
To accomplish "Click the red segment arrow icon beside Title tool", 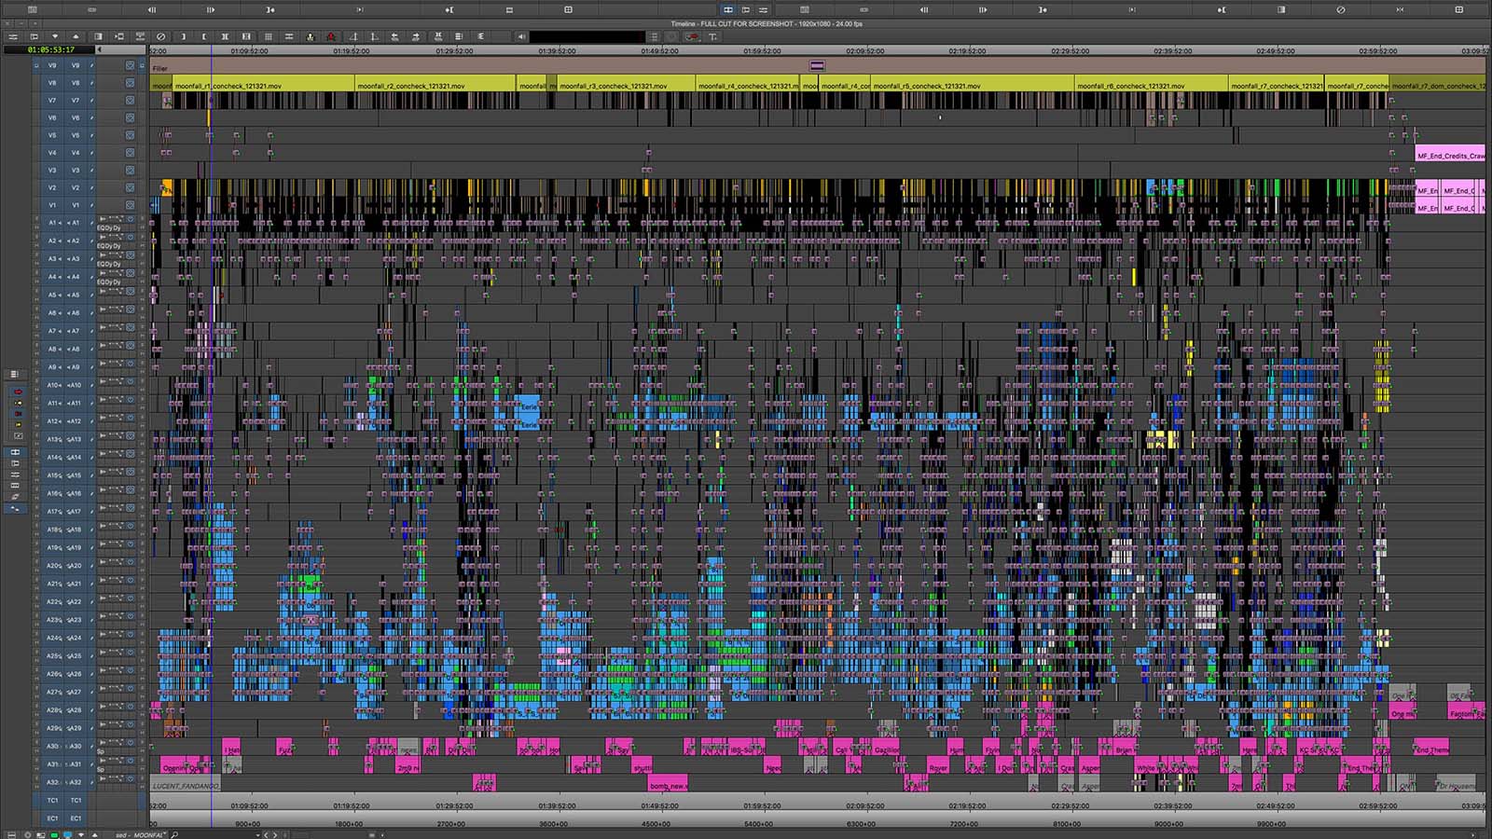I will pyautogui.click(x=692, y=36).
